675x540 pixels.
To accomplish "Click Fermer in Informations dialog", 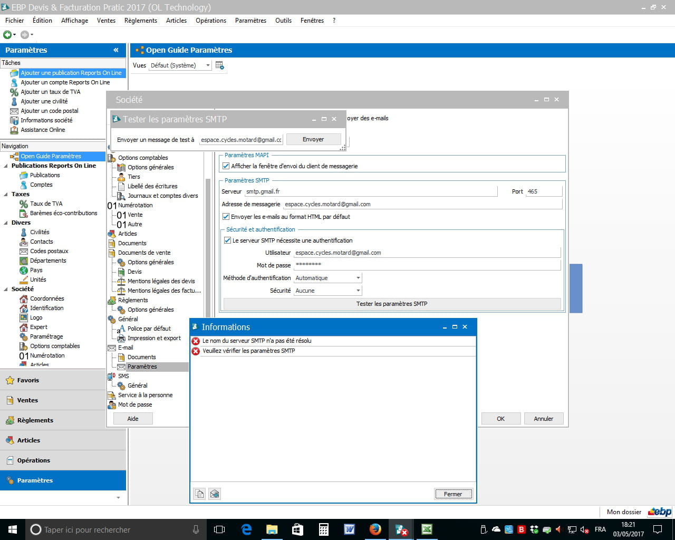I will [453, 494].
